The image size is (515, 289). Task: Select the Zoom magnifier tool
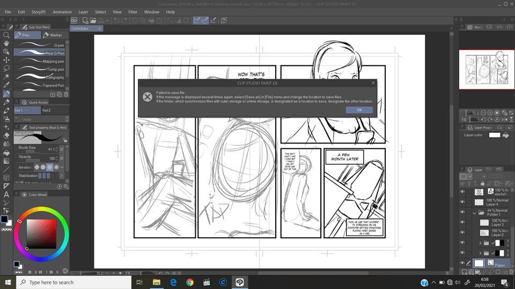(x=6, y=35)
